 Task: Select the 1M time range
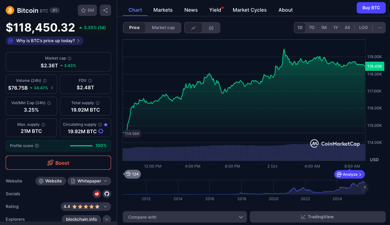[324, 28]
